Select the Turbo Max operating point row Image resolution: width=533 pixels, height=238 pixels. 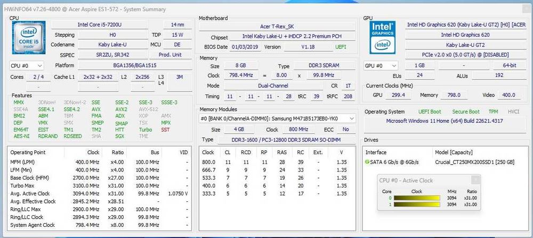(x=99, y=186)
